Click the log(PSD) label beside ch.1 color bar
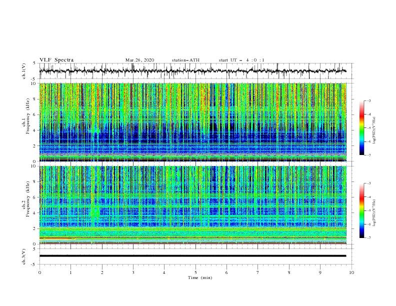The height and width of the screenshot is (306, 396). point(374,130)
